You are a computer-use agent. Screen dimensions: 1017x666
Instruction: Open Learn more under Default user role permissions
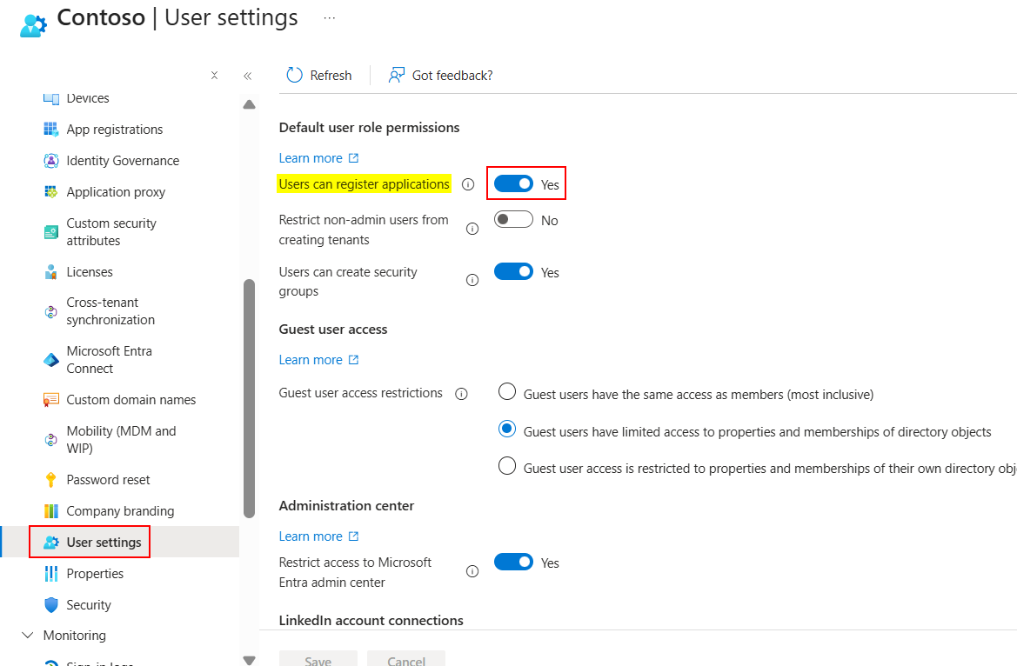point(318,158)
